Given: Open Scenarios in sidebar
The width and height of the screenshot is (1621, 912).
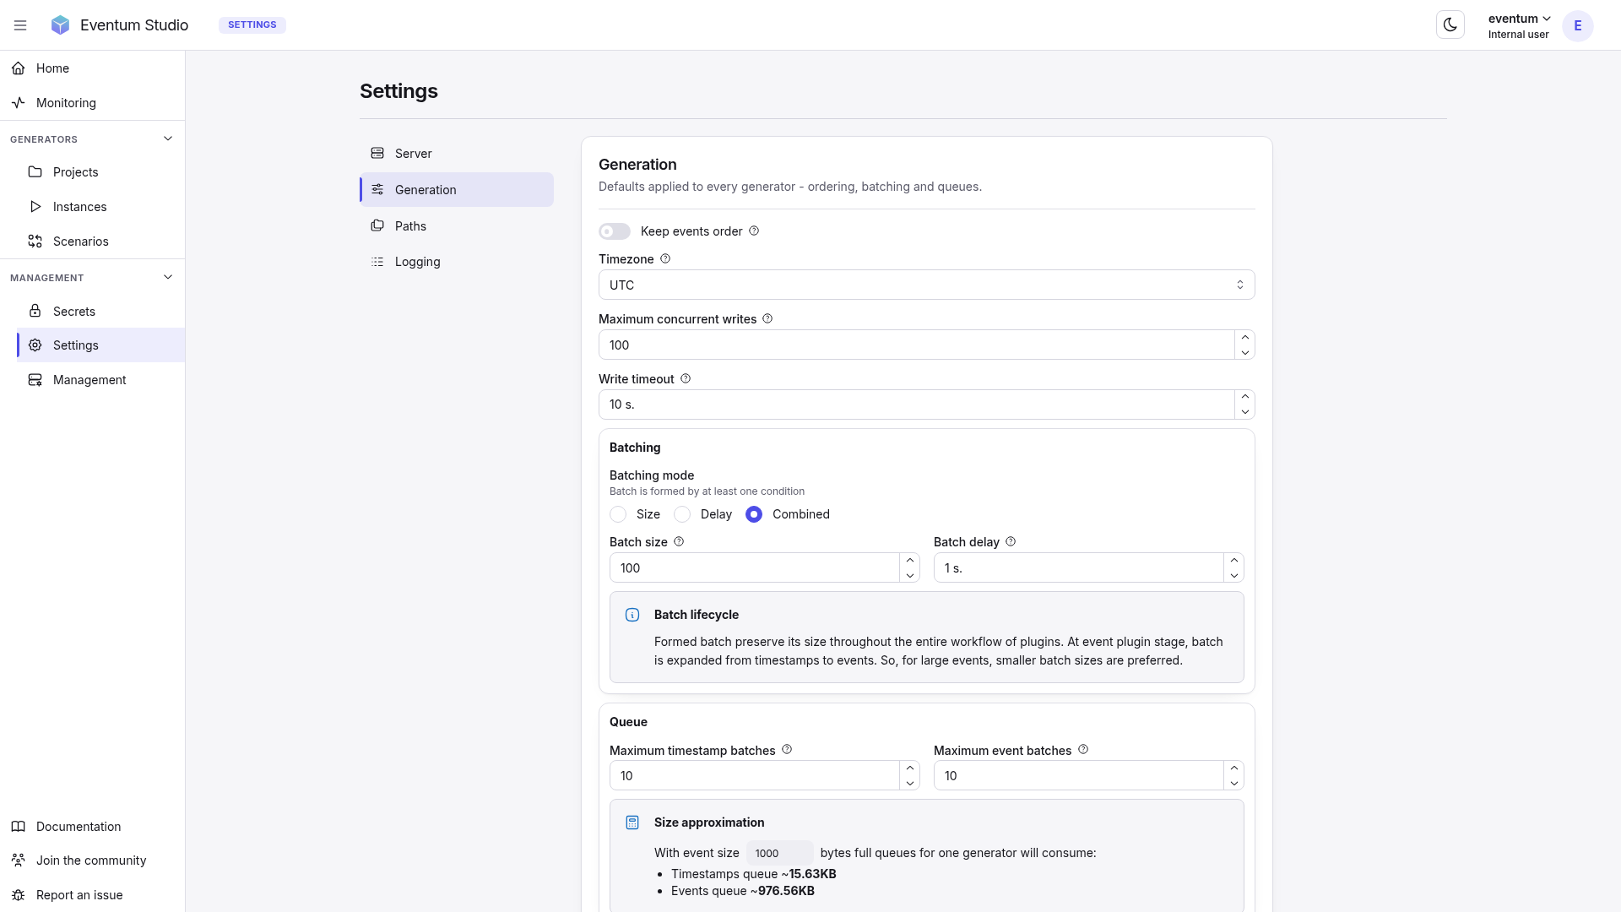Looking at the screenshot, I should (x=100, y=242).
